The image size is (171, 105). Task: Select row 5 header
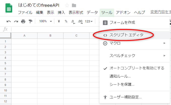coord(6,63)
